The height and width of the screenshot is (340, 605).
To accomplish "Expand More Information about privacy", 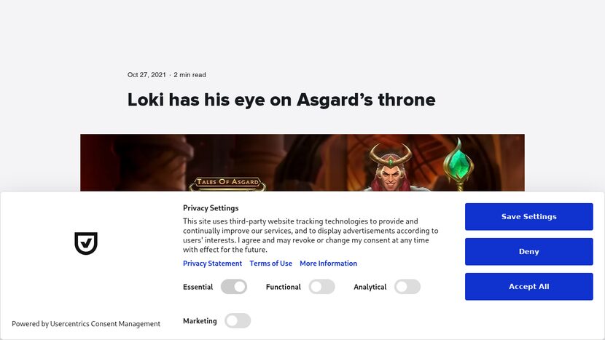I will pyautogui.click(x=328, y=264).
